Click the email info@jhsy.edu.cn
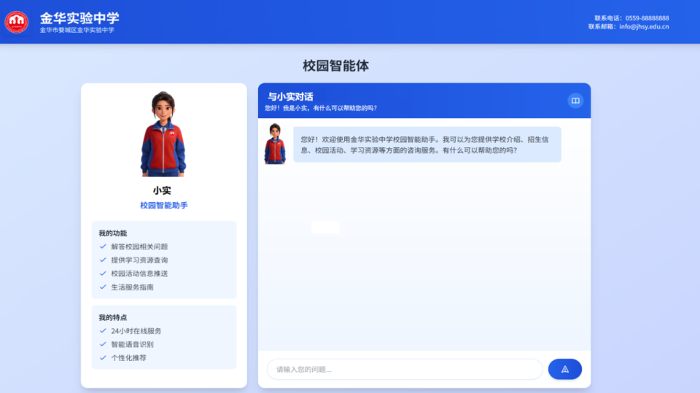Viewport: 700px width, 393px height. (644, 26)
